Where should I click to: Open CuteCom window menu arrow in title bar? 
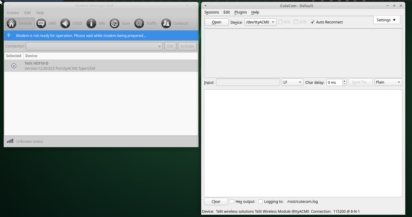point(206,6)
